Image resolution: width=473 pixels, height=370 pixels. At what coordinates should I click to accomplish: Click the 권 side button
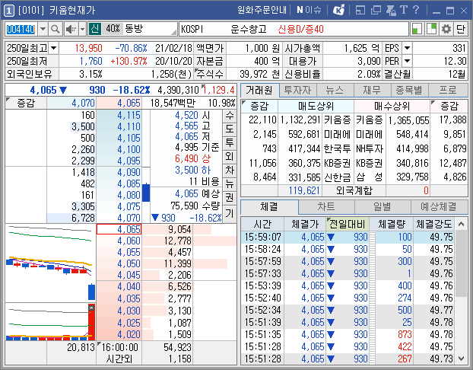[x=230, y=197]
